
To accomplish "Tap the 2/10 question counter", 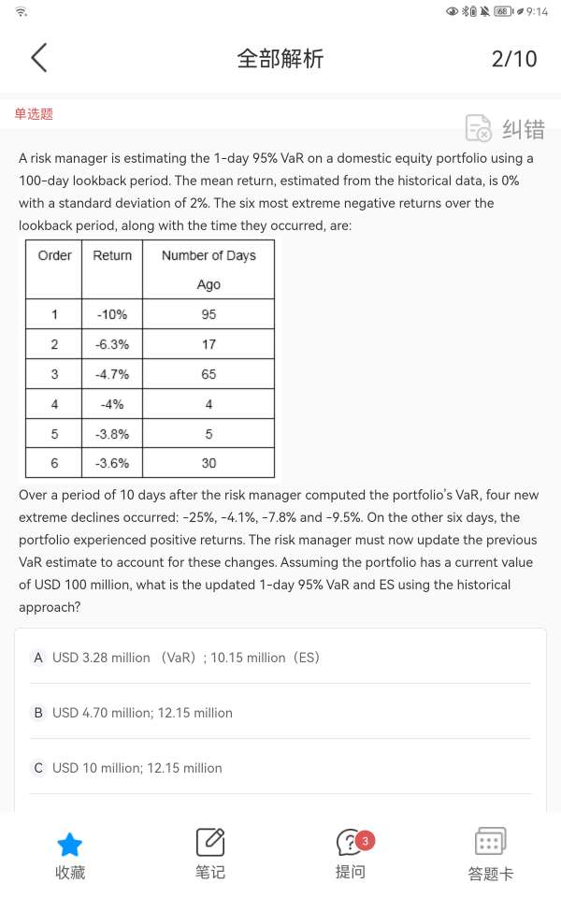I will (514, 58).
